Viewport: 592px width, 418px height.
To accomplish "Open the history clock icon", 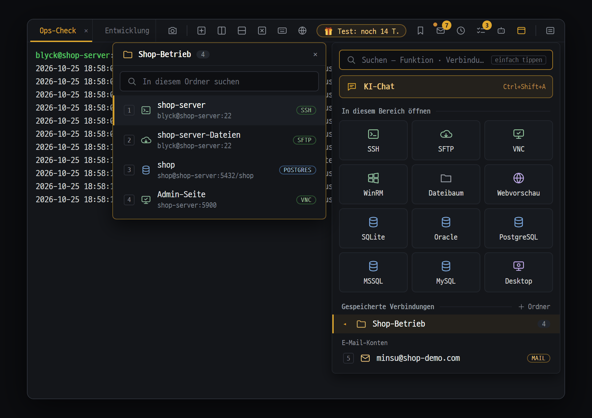I will point(461,31).
